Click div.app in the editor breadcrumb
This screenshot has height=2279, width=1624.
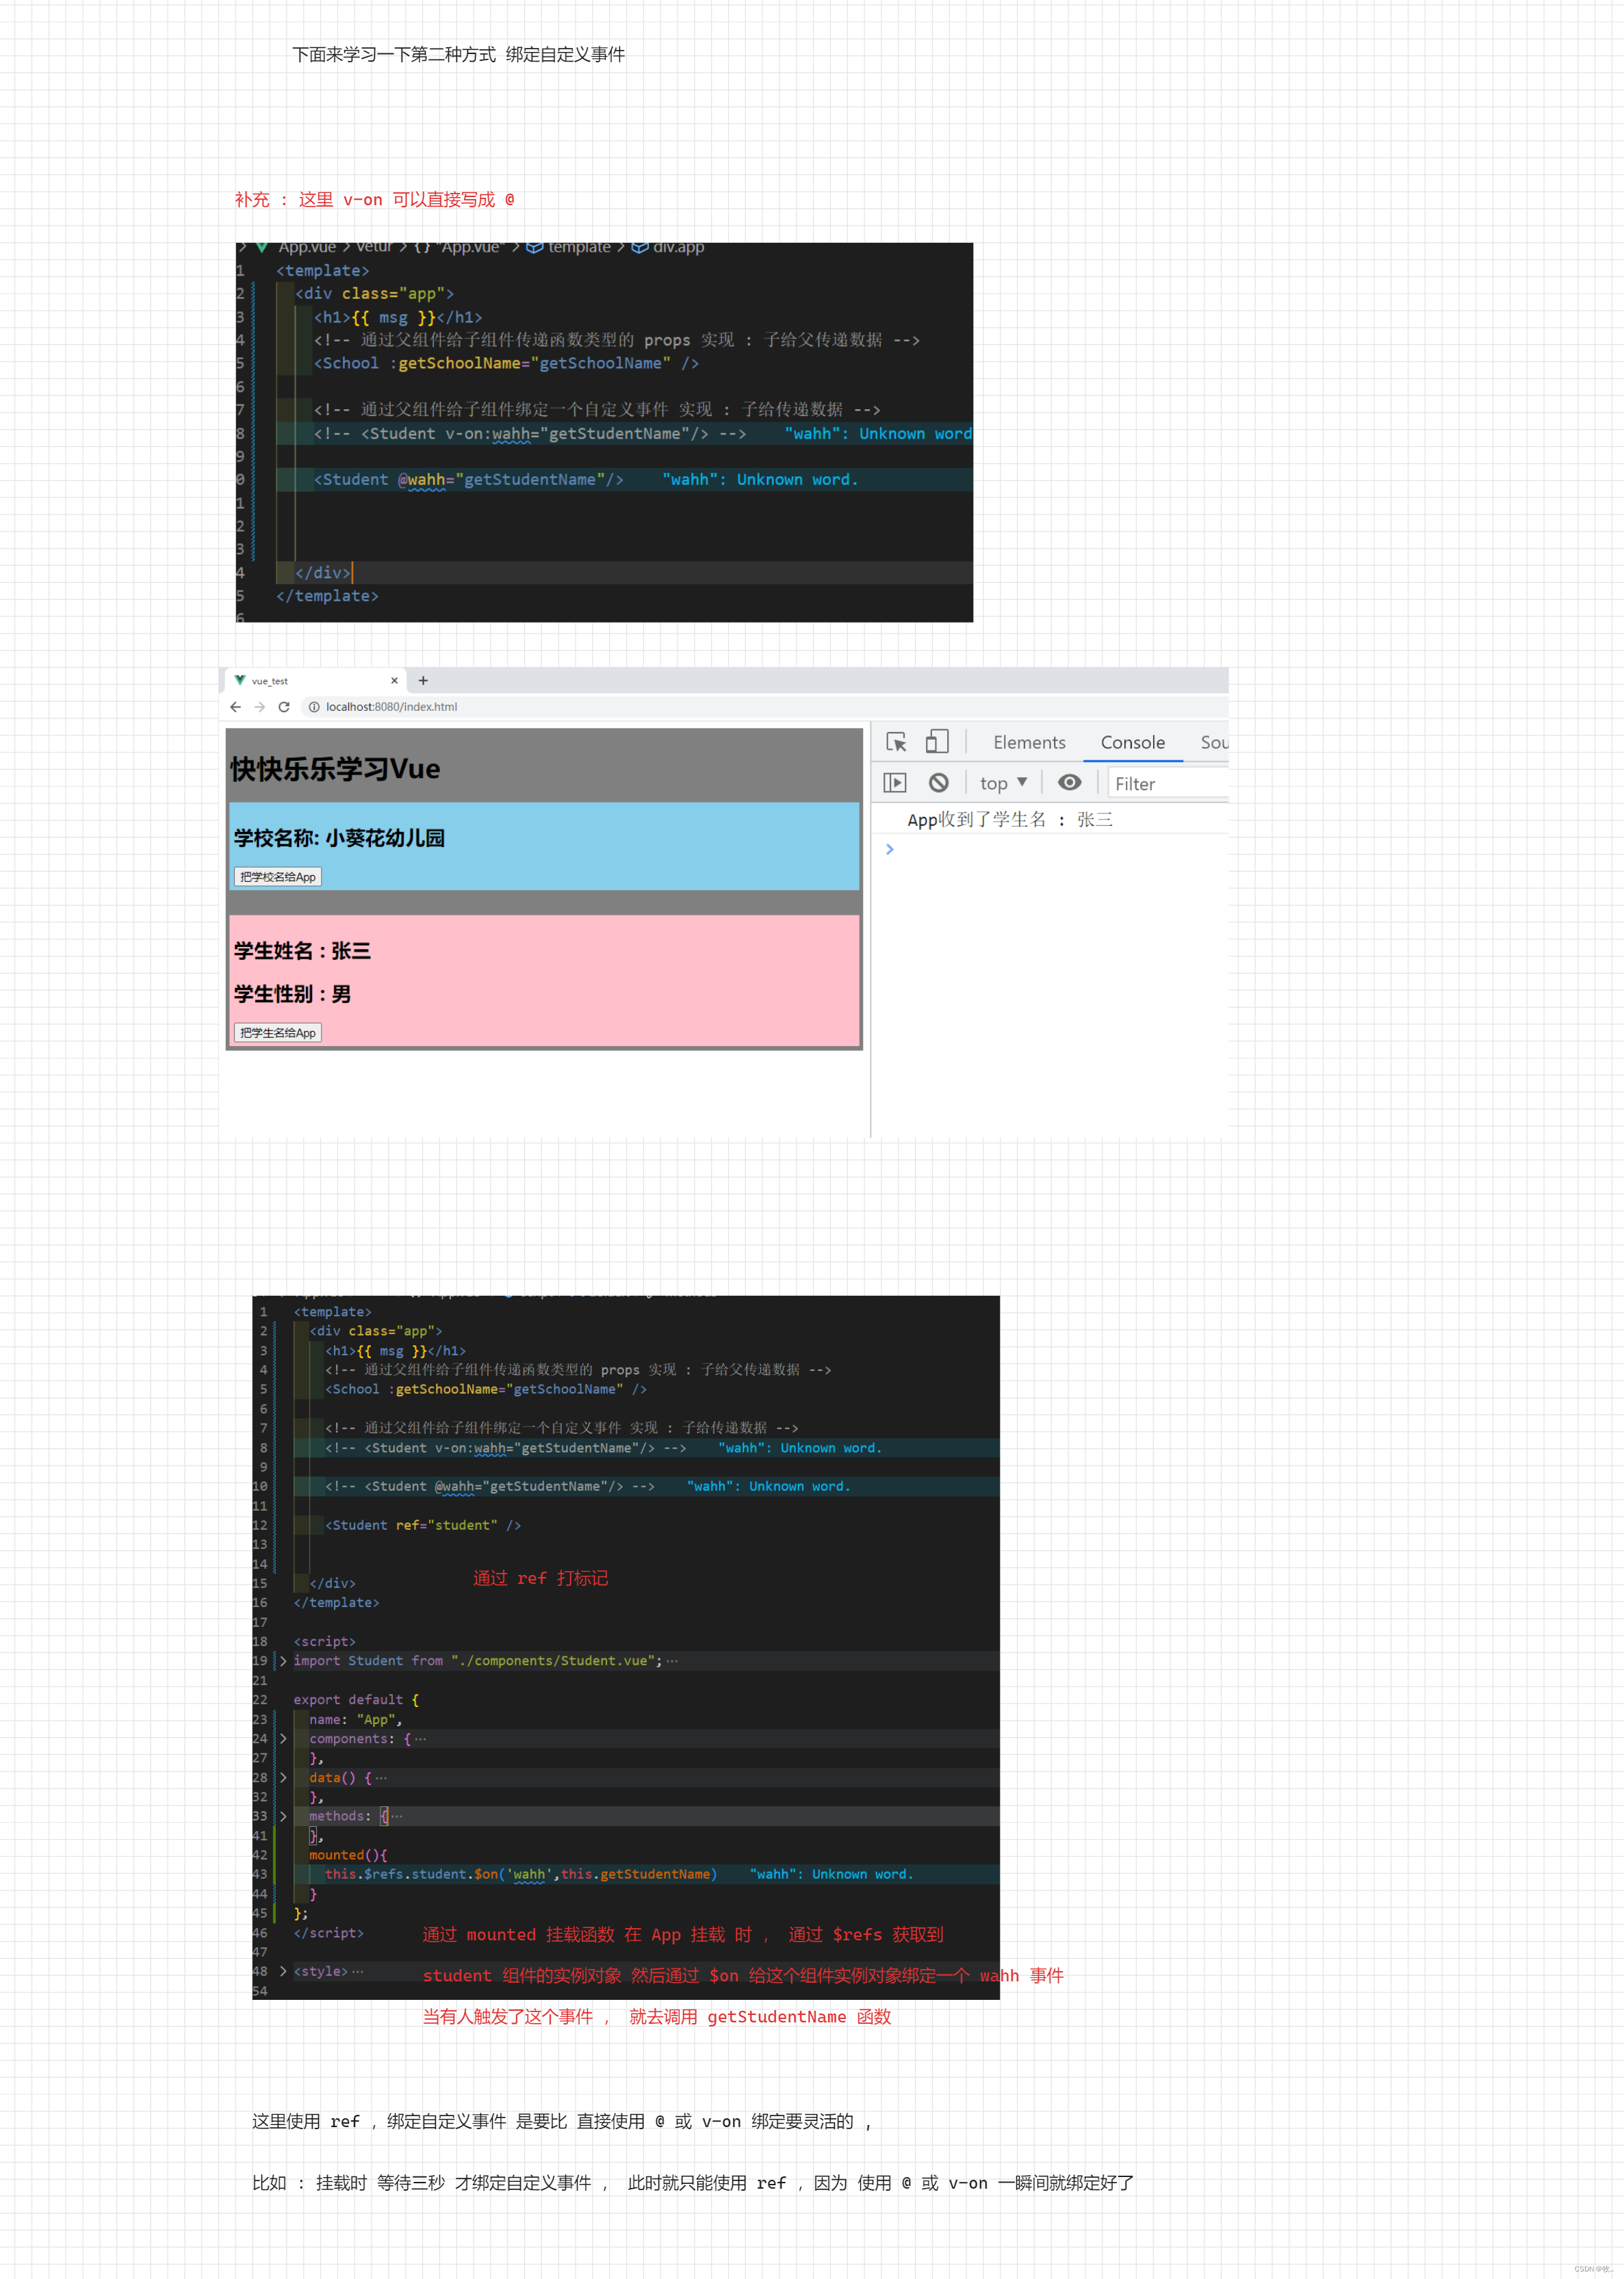click(678, 248)
